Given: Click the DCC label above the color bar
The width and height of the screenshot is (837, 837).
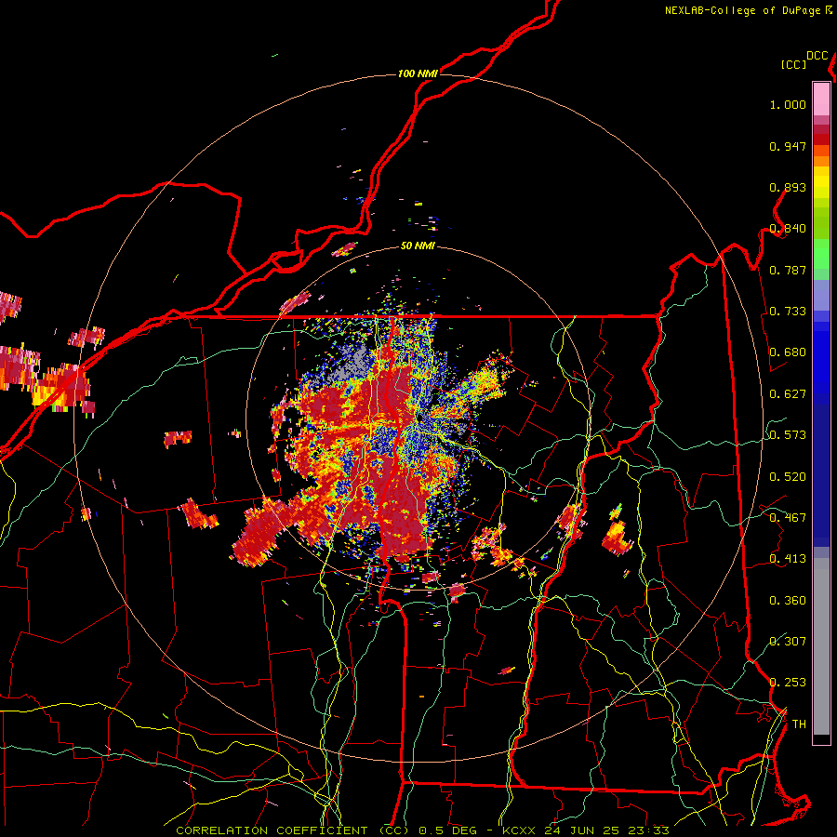Looking at the screenshot, I should (817, 56).
